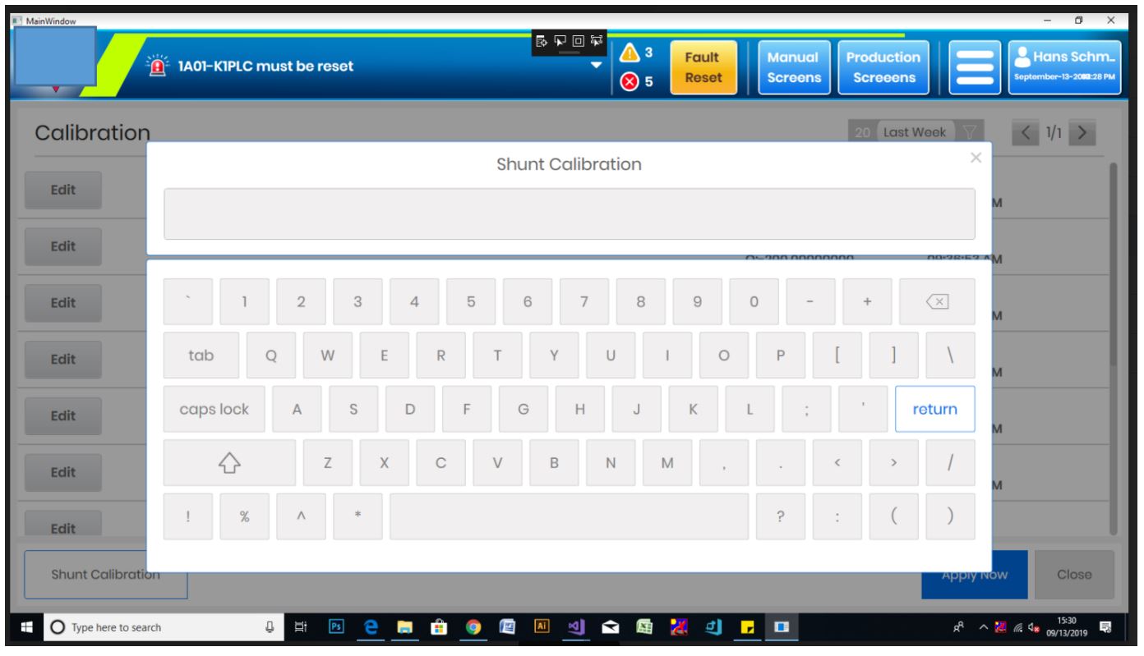Tap the plus key
This screenshot has width=1144, height=656.
click(x=868, y=302)
